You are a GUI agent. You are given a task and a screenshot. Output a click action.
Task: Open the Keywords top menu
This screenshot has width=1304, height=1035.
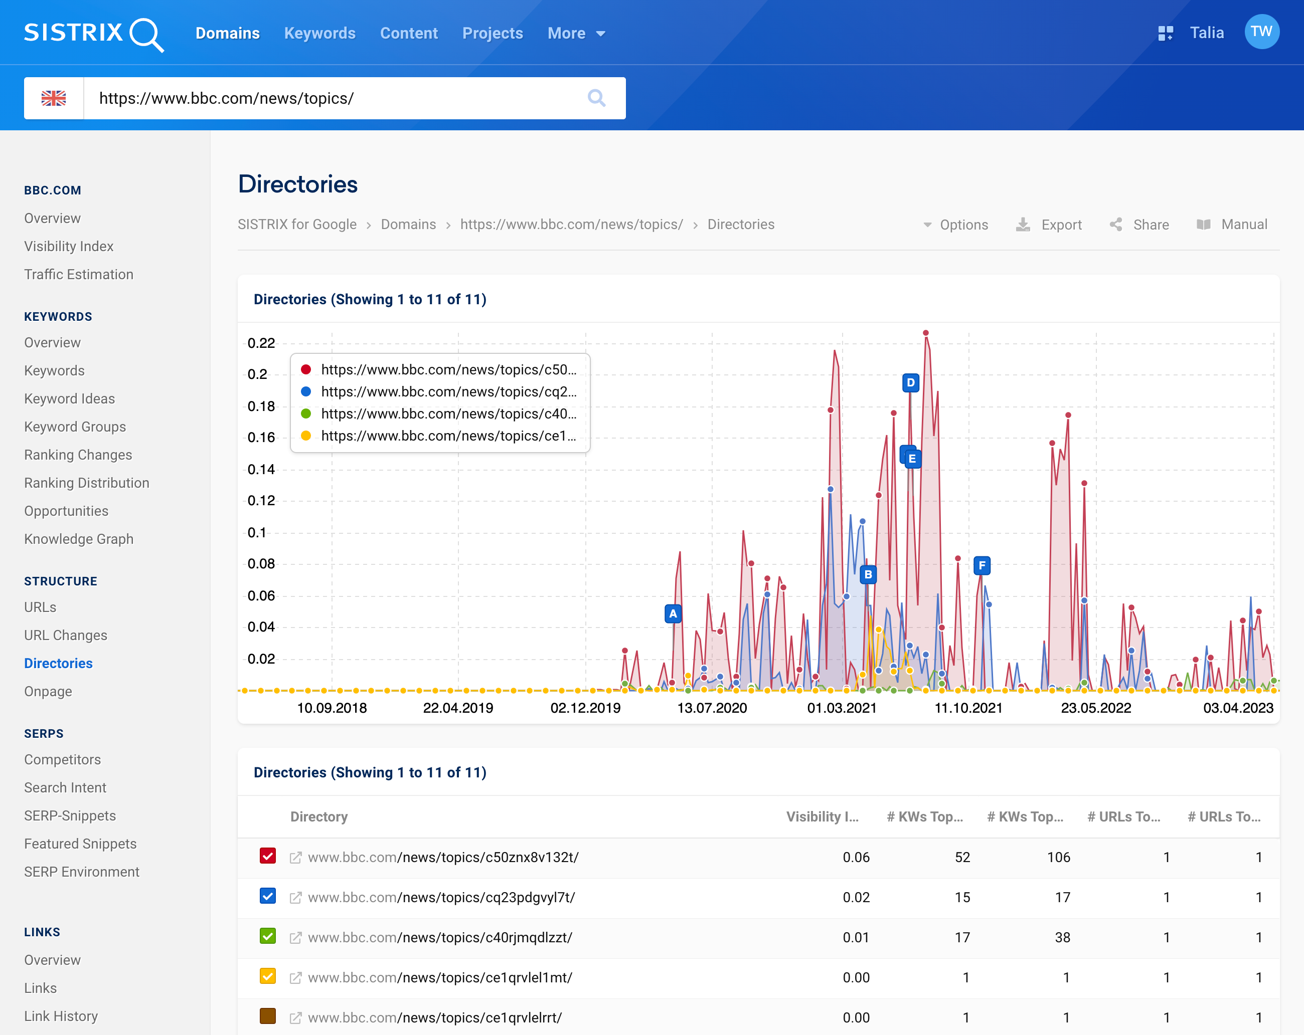tap(320, 33)
